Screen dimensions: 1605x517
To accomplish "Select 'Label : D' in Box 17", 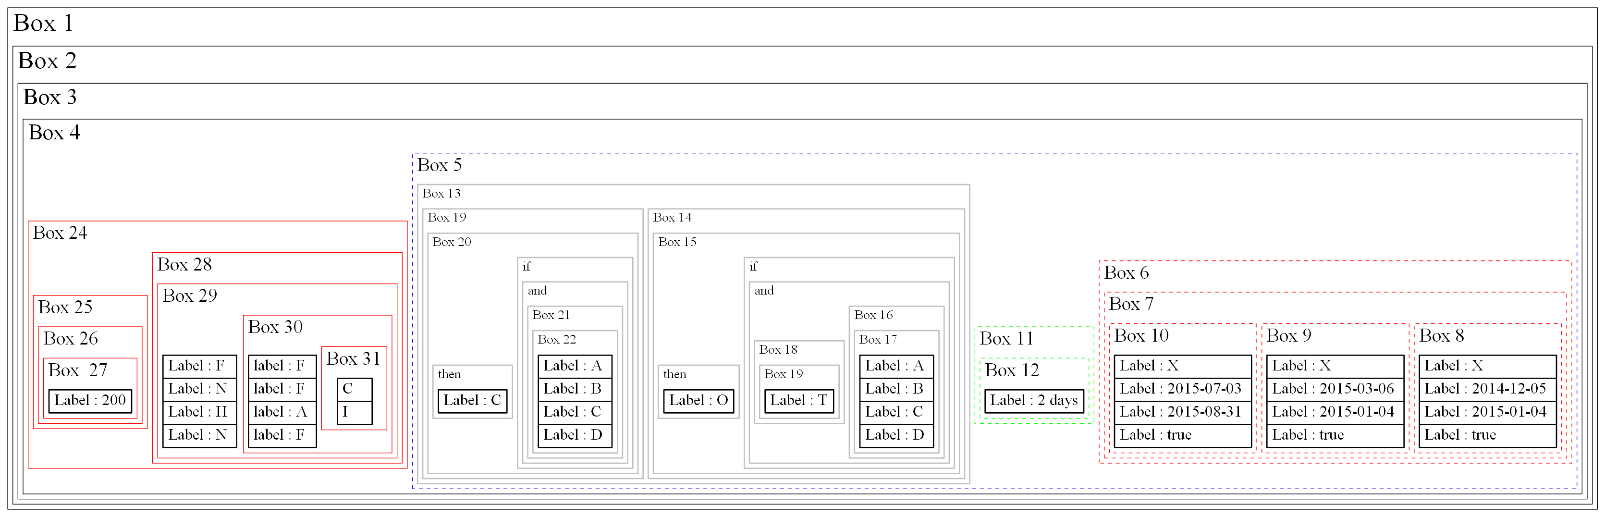I will (x=896, y=435).
